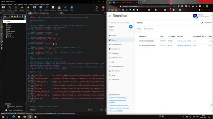Expand the default account dropdown in Yandex Cloud

tap(211, 16)
